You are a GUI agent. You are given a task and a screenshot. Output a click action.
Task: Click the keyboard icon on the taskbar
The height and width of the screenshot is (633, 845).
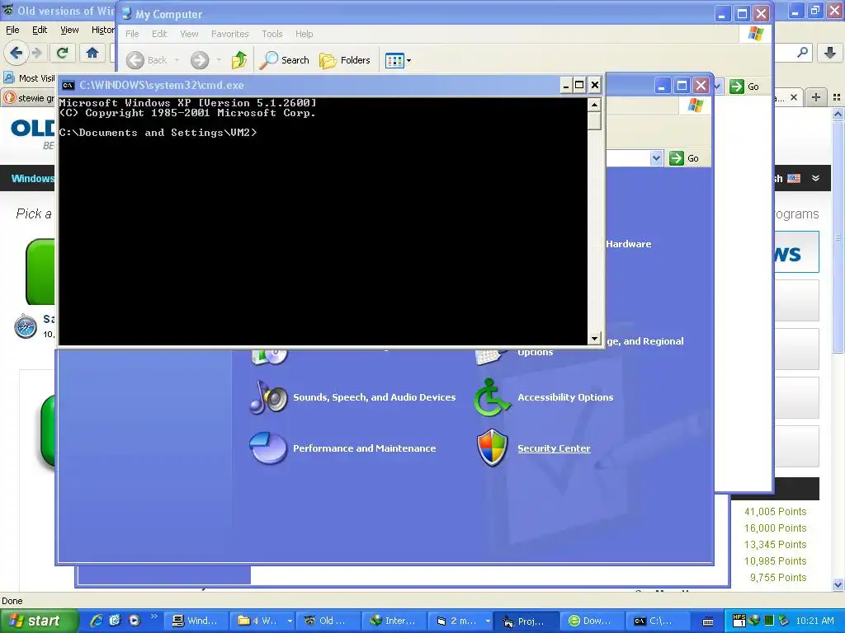pyautogui.click(x=709, y=621)
